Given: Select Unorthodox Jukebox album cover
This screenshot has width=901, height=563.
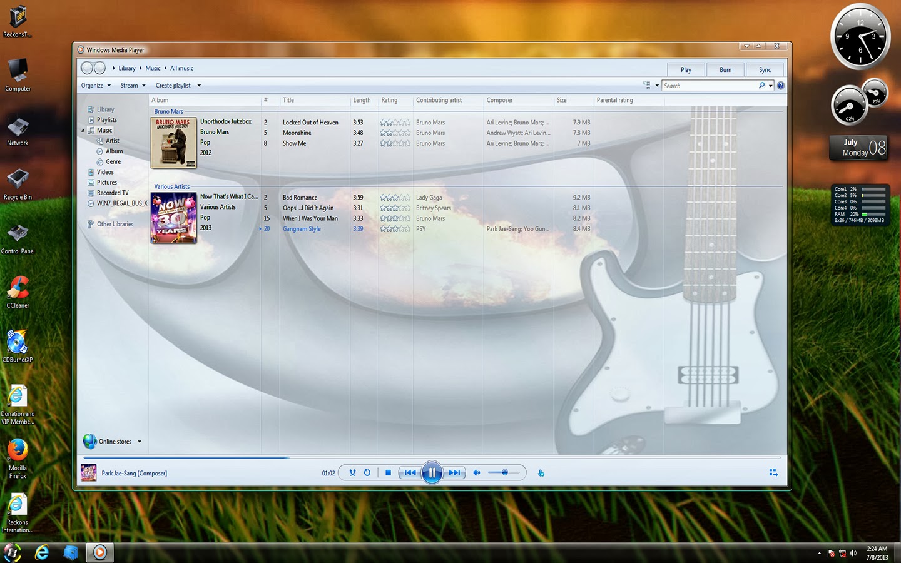Looking at the screenshot, I should coord(173,143).
